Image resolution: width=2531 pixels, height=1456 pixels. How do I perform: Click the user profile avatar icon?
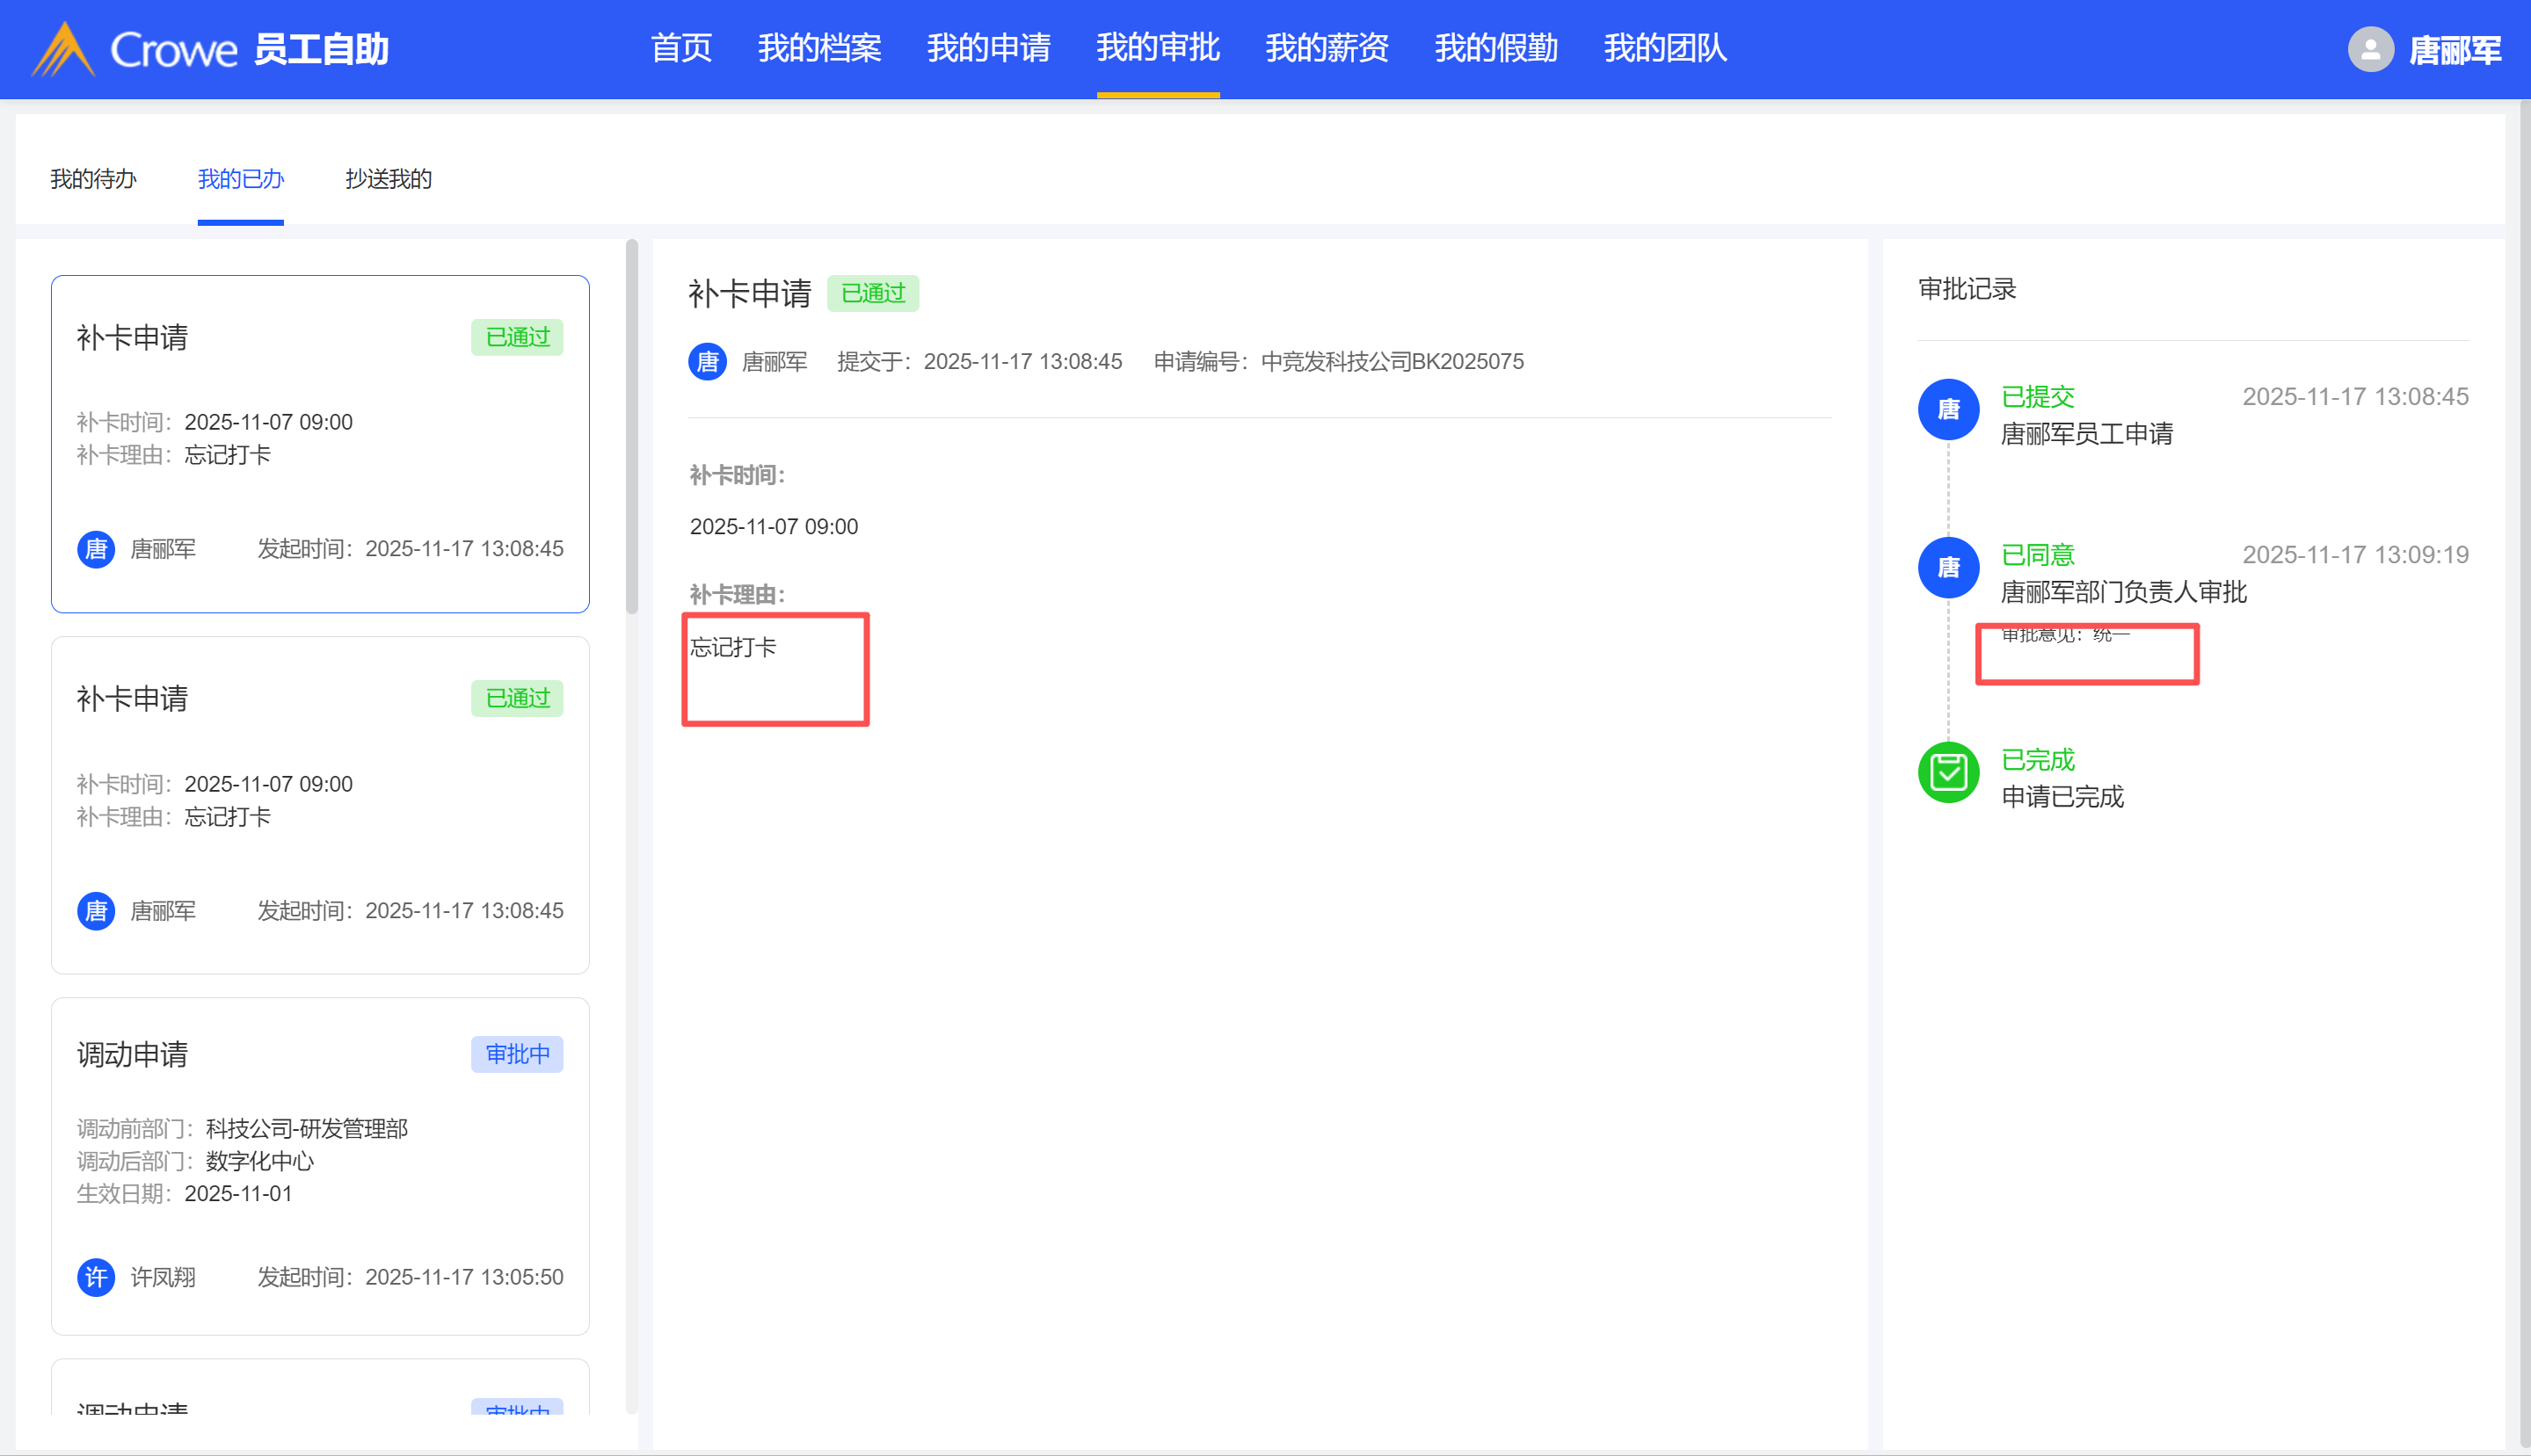[2370, 49]
